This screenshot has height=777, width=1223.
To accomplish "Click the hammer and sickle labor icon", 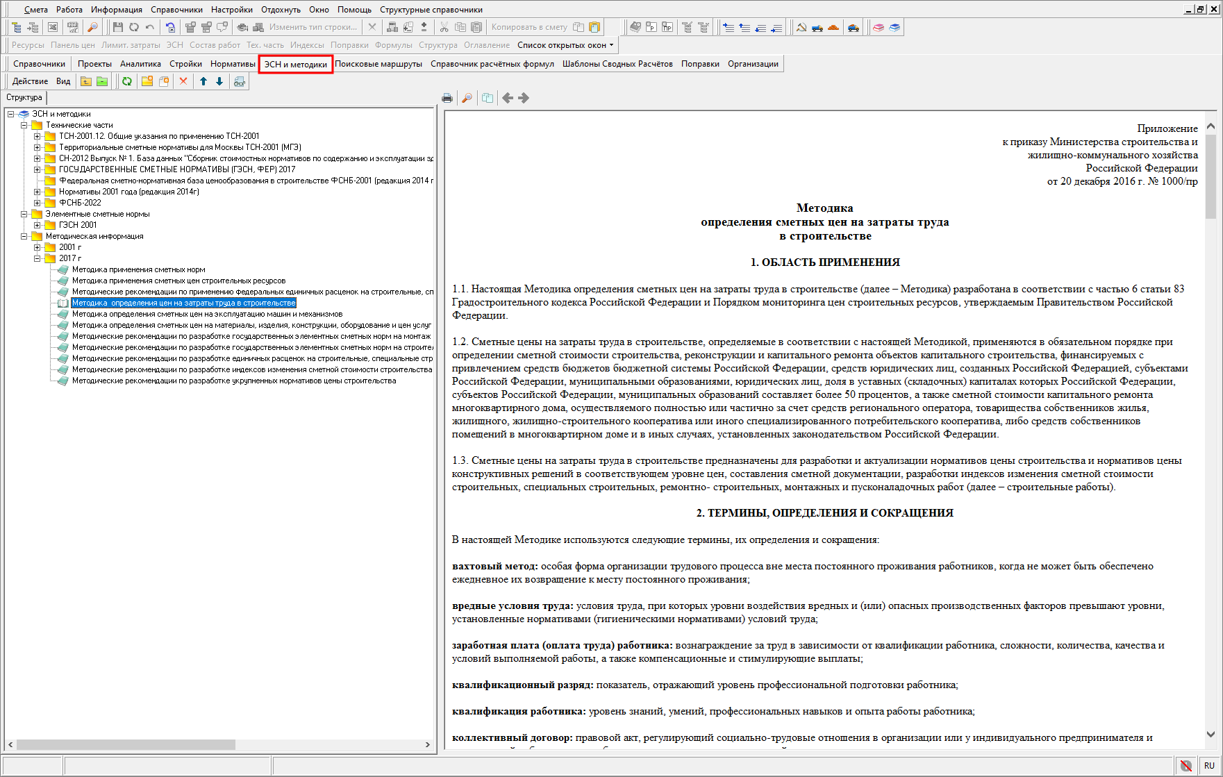I will pyautogui.click(x=801, y=28).
